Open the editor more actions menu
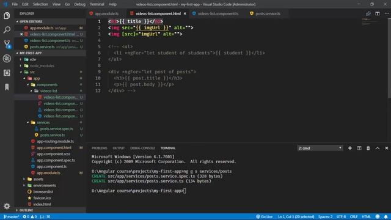Image resolution: width=391 pixels, height=220 pixels. [386, 13]
